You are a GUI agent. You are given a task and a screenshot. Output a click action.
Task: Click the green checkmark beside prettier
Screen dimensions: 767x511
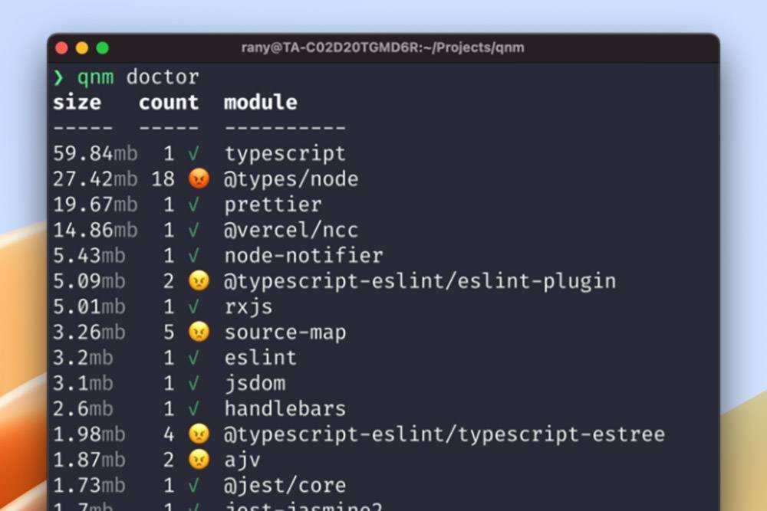point(193,205)
